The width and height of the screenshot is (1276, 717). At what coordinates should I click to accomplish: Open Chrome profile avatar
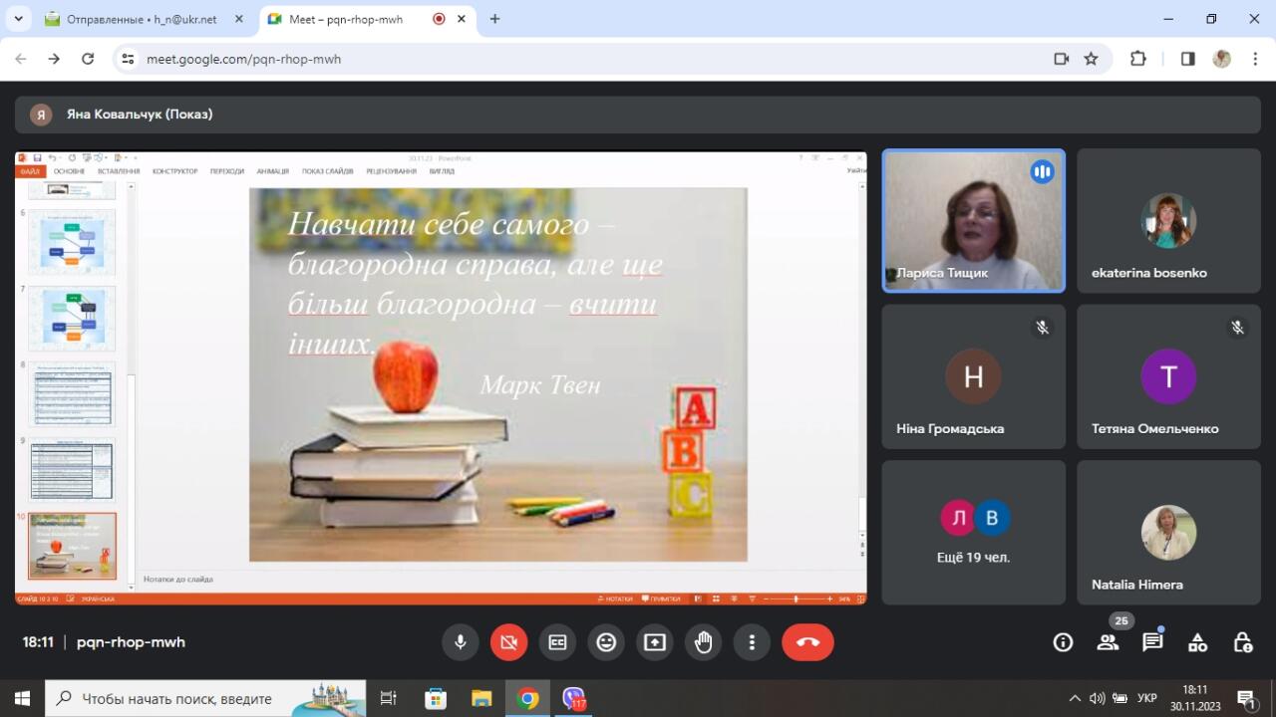pos(1221,59)
